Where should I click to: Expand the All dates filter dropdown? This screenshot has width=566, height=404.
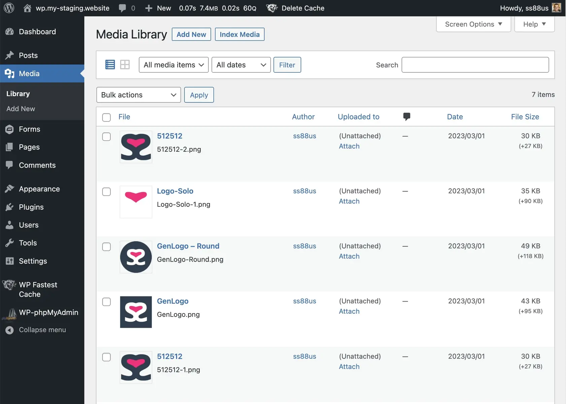(241, 65)
